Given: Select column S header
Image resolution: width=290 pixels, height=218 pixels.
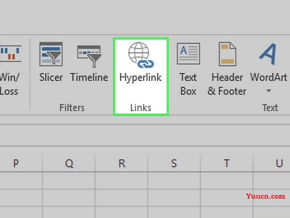Looking at the screenshot, I should [174, 163].
